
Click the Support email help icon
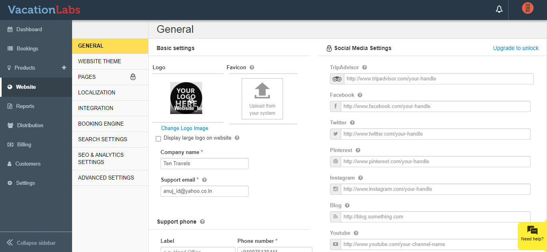tap(204, 180)
